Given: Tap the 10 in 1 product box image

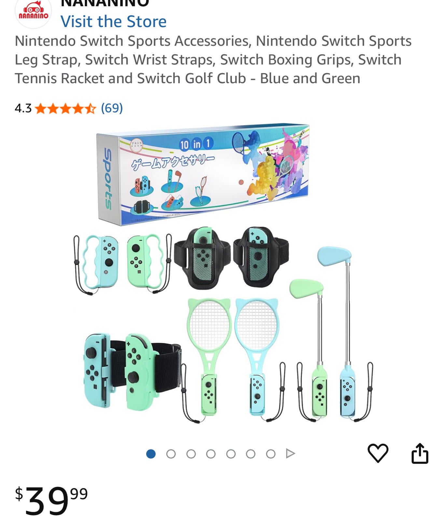Looking at the screenshot, I should (x=203, y=175).
